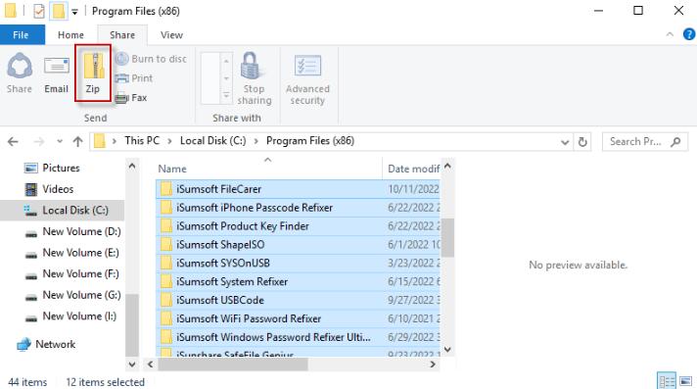Expand the address bar history dropdown
Viewport: 697px width, 389px height.
565,142
